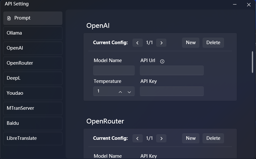Select Baidu in the sidebar
This screenshot has height=159, width=256.
(33, 123)
